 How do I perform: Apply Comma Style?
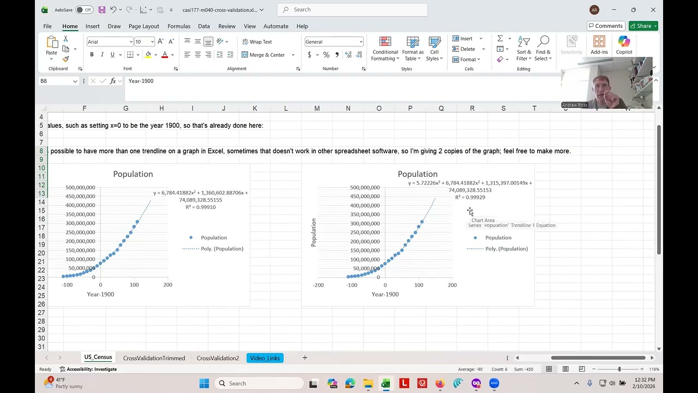(337, 55)
